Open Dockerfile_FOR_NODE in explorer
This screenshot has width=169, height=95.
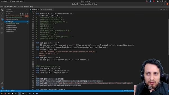point(13,23)
